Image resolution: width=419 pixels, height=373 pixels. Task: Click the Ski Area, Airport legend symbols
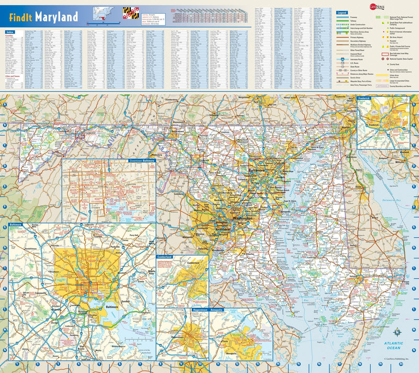pyautogui.click(x=385, y=37)
